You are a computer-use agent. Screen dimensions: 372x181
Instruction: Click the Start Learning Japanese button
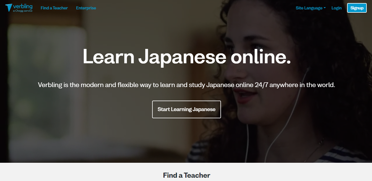click(x=186, y=109)
